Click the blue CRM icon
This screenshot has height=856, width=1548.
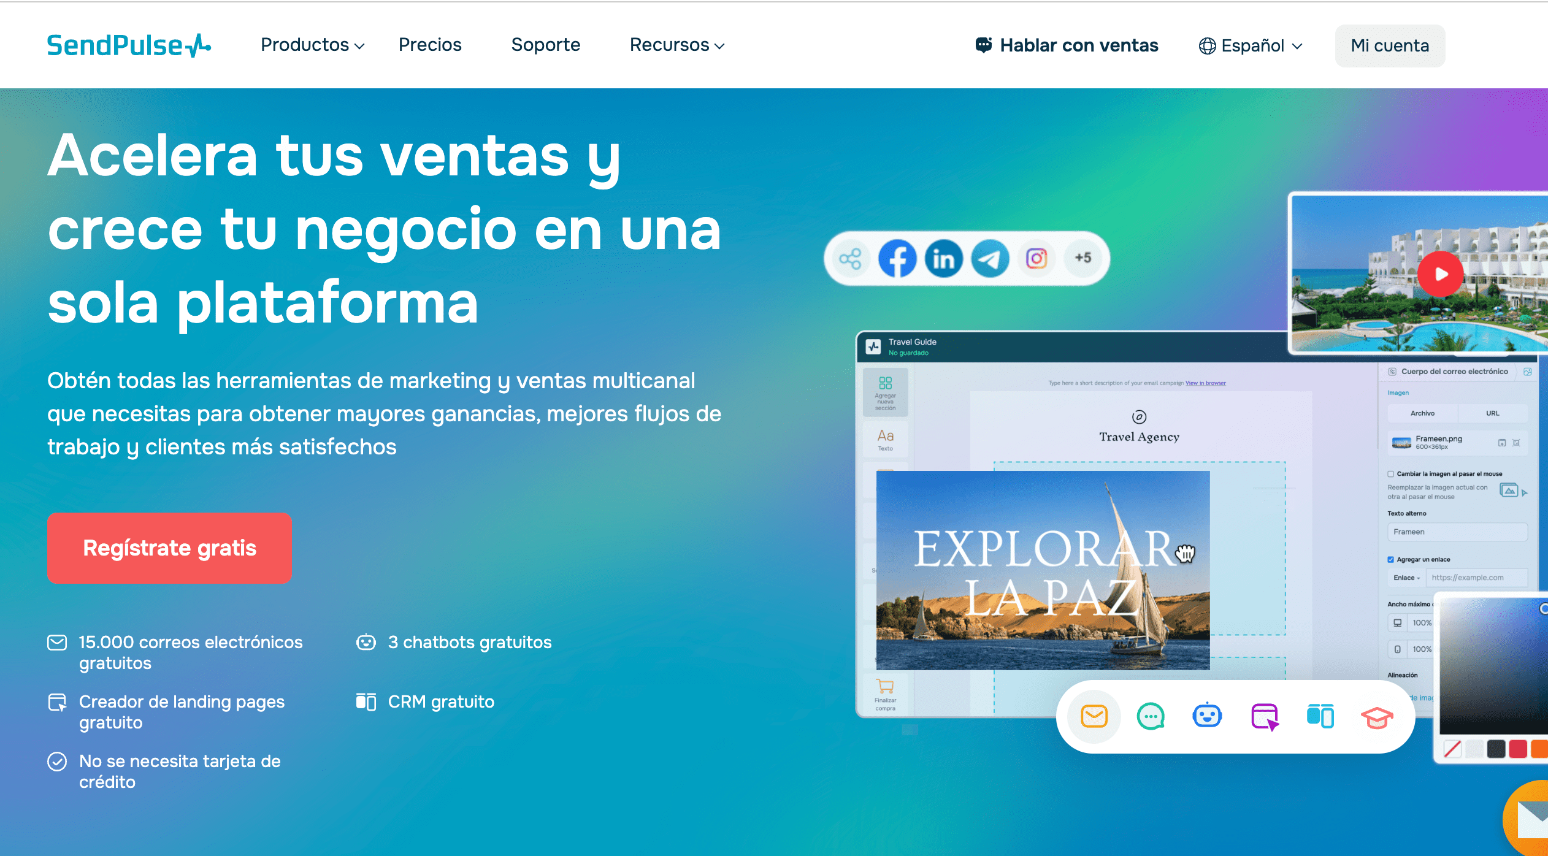pyautogui.click(x=1320, y=715)
